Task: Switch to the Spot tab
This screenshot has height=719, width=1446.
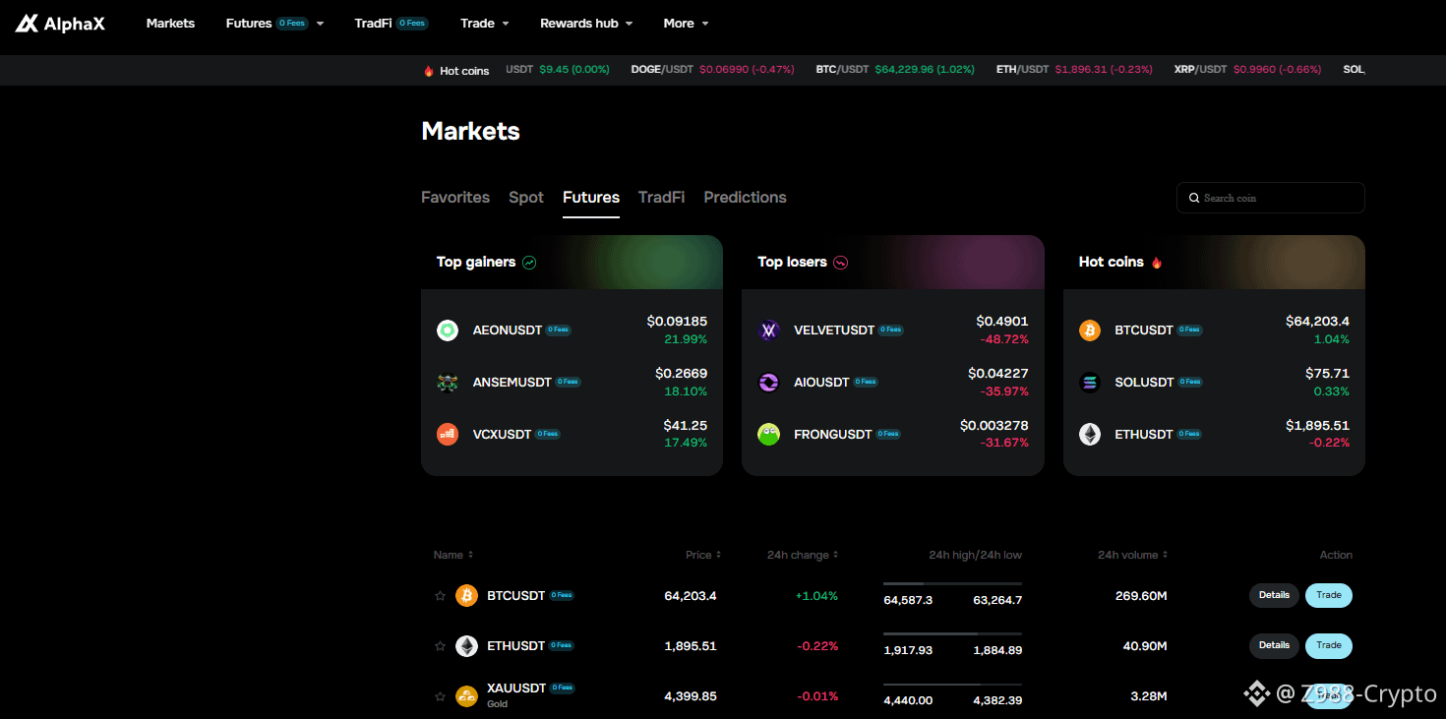Action: click(526, 198)
